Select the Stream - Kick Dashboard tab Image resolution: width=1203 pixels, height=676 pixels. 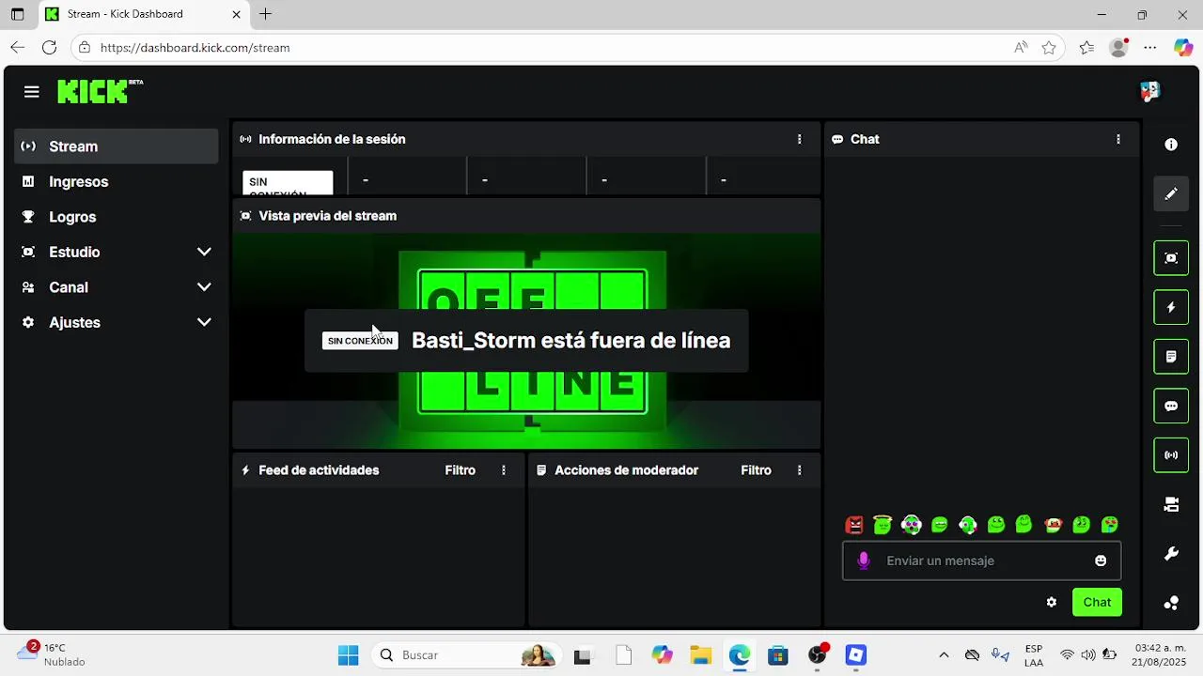pos(143,14)
